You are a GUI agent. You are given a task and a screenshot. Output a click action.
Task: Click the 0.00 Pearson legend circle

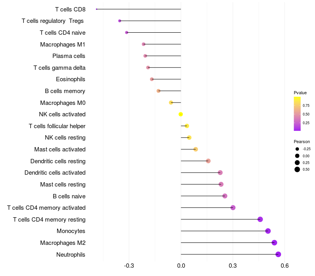[297, 156]
